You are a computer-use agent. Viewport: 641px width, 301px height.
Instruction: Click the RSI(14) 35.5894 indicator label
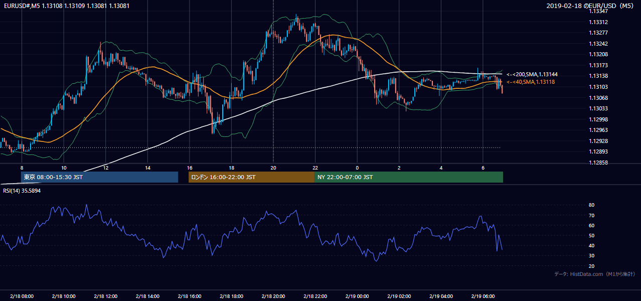click(x=22, y=191)
